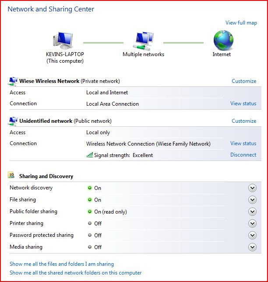Click the Multiple networks icon
Viewport: 268px width, 282px height.
[144, 41]
